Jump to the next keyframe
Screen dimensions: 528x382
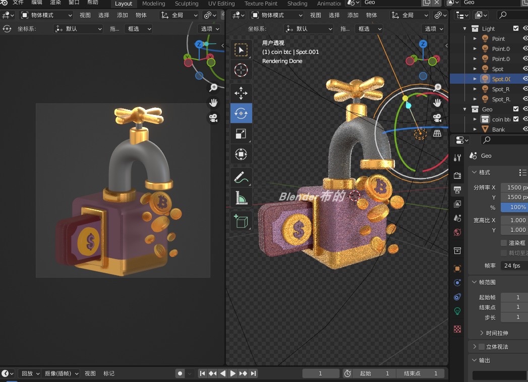243,373
